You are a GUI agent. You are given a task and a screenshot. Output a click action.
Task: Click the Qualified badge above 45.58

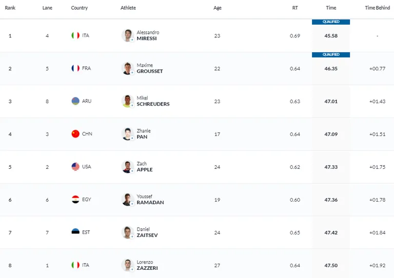(x=331, y=22)
